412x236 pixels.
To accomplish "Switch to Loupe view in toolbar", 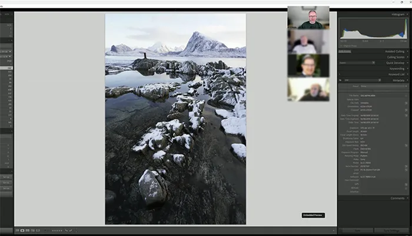I will pos(22,231).
